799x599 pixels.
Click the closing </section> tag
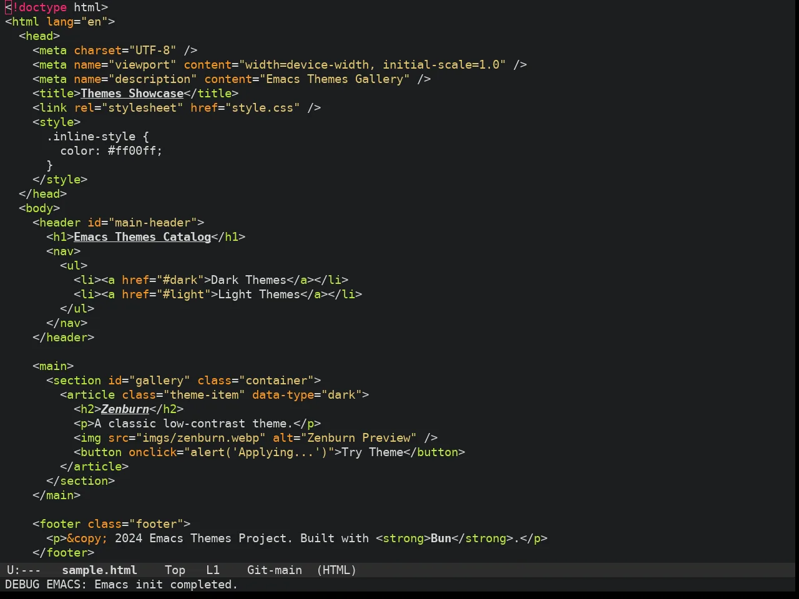81,480
